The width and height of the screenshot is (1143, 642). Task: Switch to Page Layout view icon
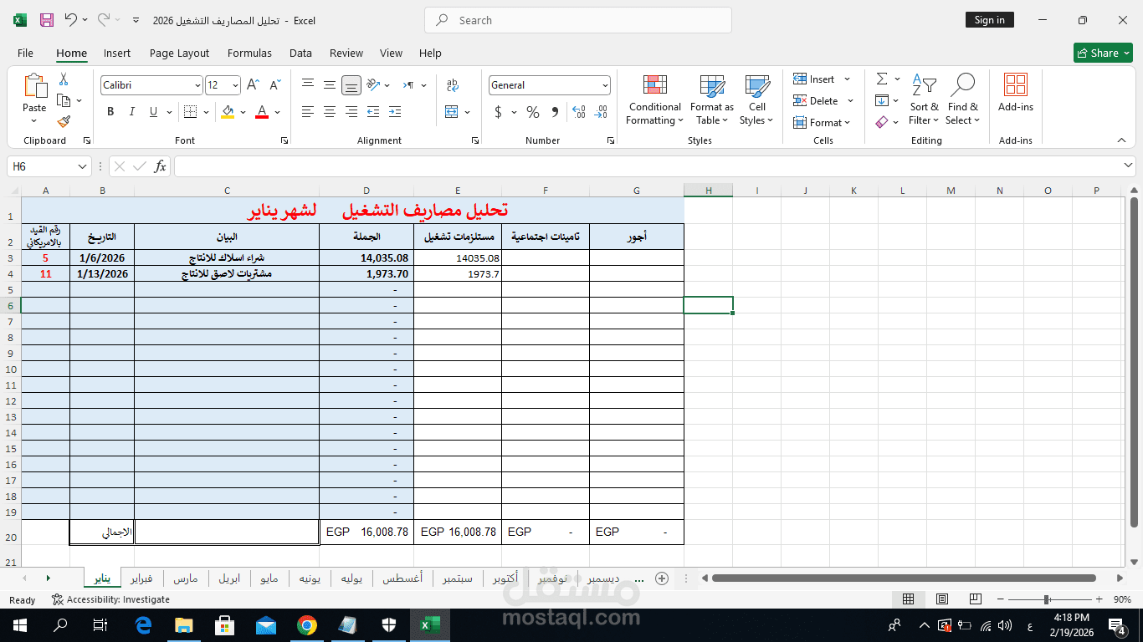point(942,599)
